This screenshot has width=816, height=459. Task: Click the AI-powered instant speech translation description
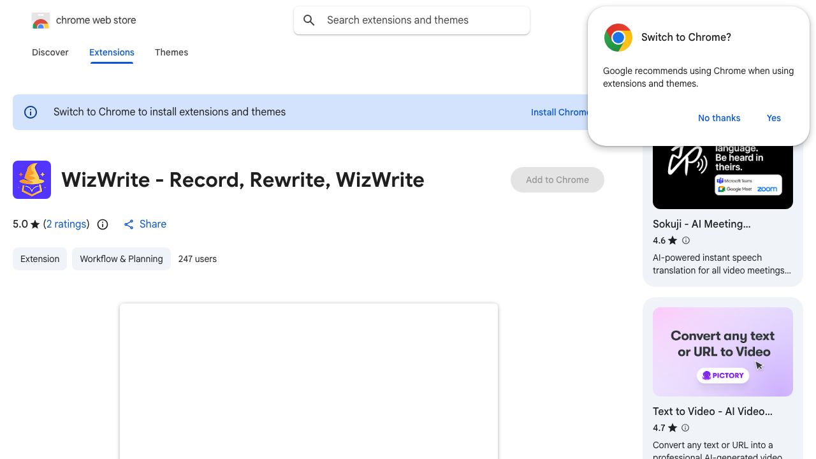click(x=722, y=264)
